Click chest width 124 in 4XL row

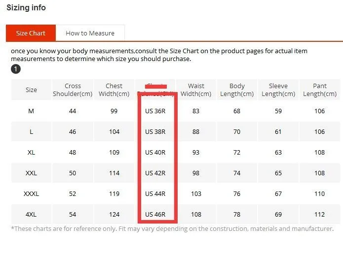pos(114,214)
